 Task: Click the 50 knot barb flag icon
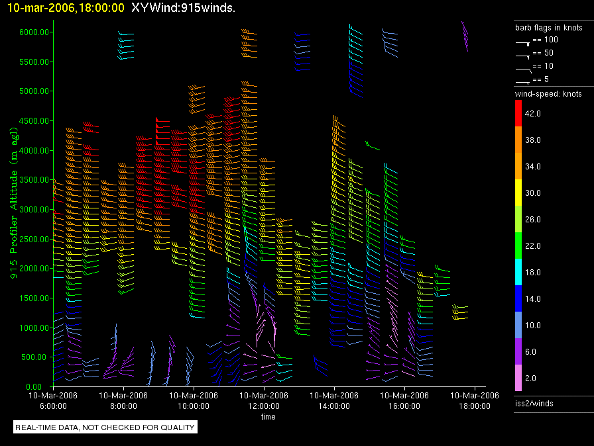point(523,57)
